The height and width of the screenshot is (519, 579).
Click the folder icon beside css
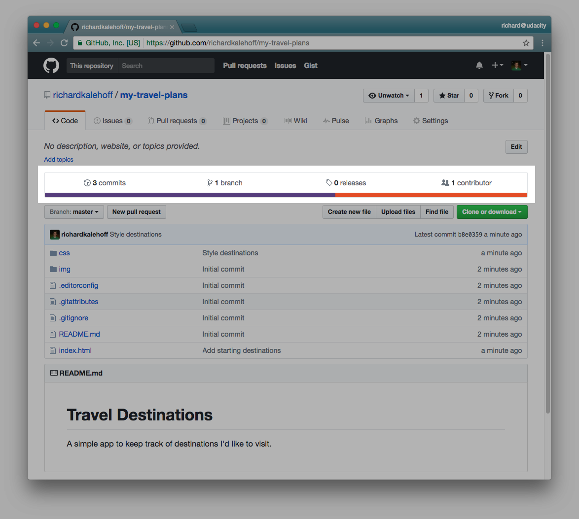pos(53,252)
